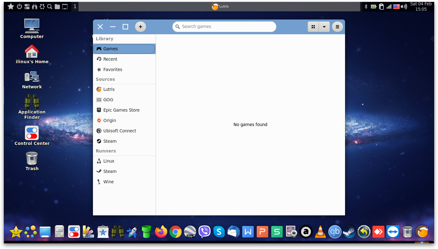Launch Google Chrome from the dock
The width and height of the screenshot is (438, 249).
(176, 232)
